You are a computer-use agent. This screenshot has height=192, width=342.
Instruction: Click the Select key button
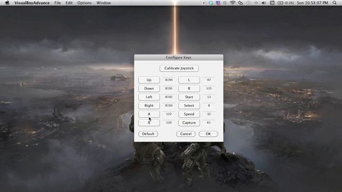(189, 106)
